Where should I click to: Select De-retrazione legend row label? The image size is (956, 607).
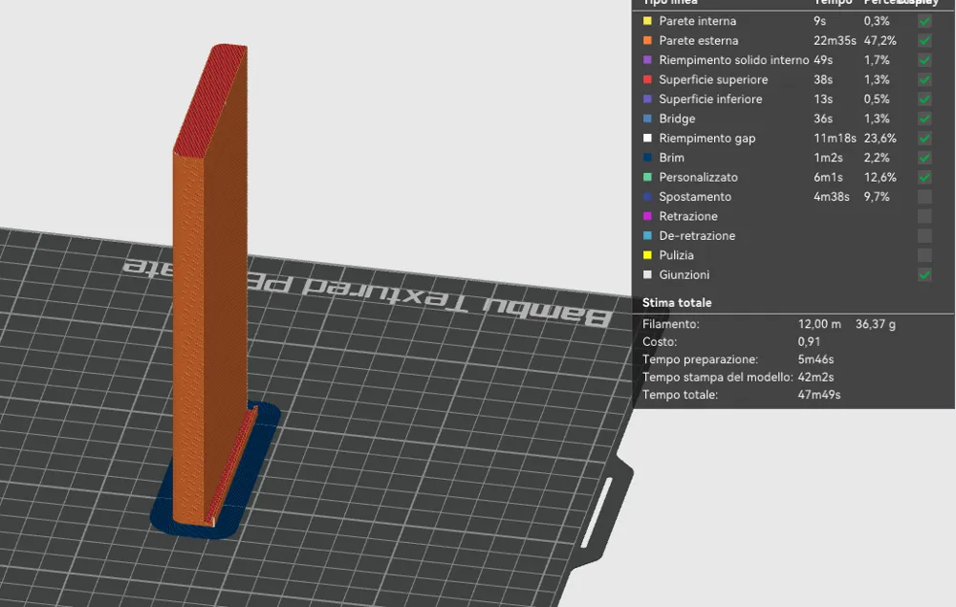(697, 235)
